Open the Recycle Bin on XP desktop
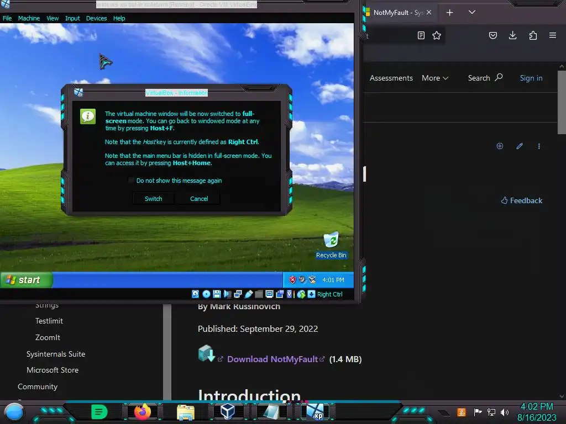The height and width of the screenshot is (424, 566). (x=331, y=245)
